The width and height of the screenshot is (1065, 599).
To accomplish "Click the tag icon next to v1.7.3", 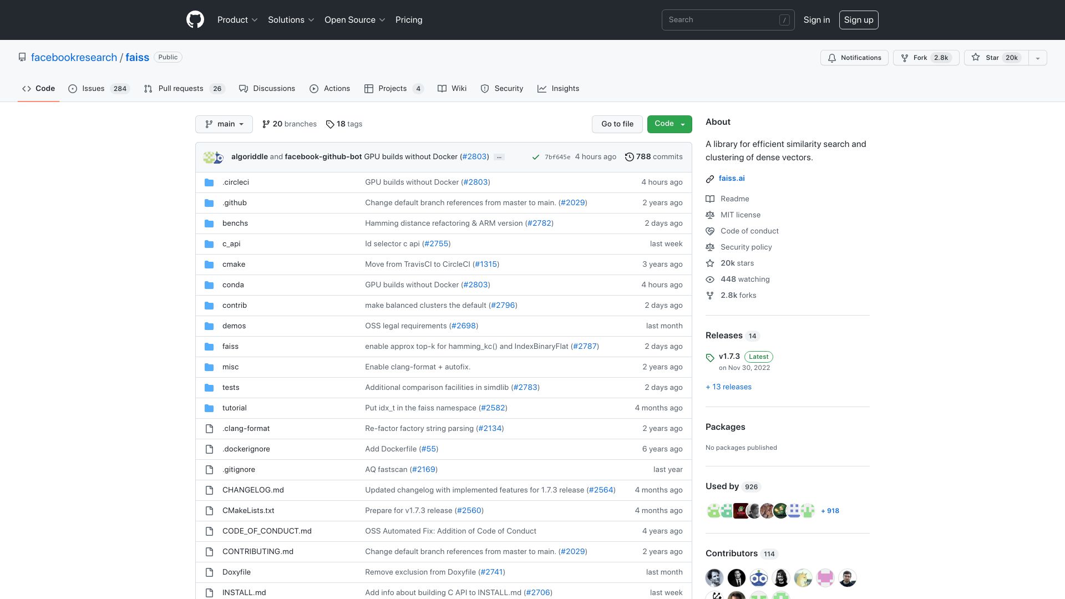I will (x=710, y=358).
